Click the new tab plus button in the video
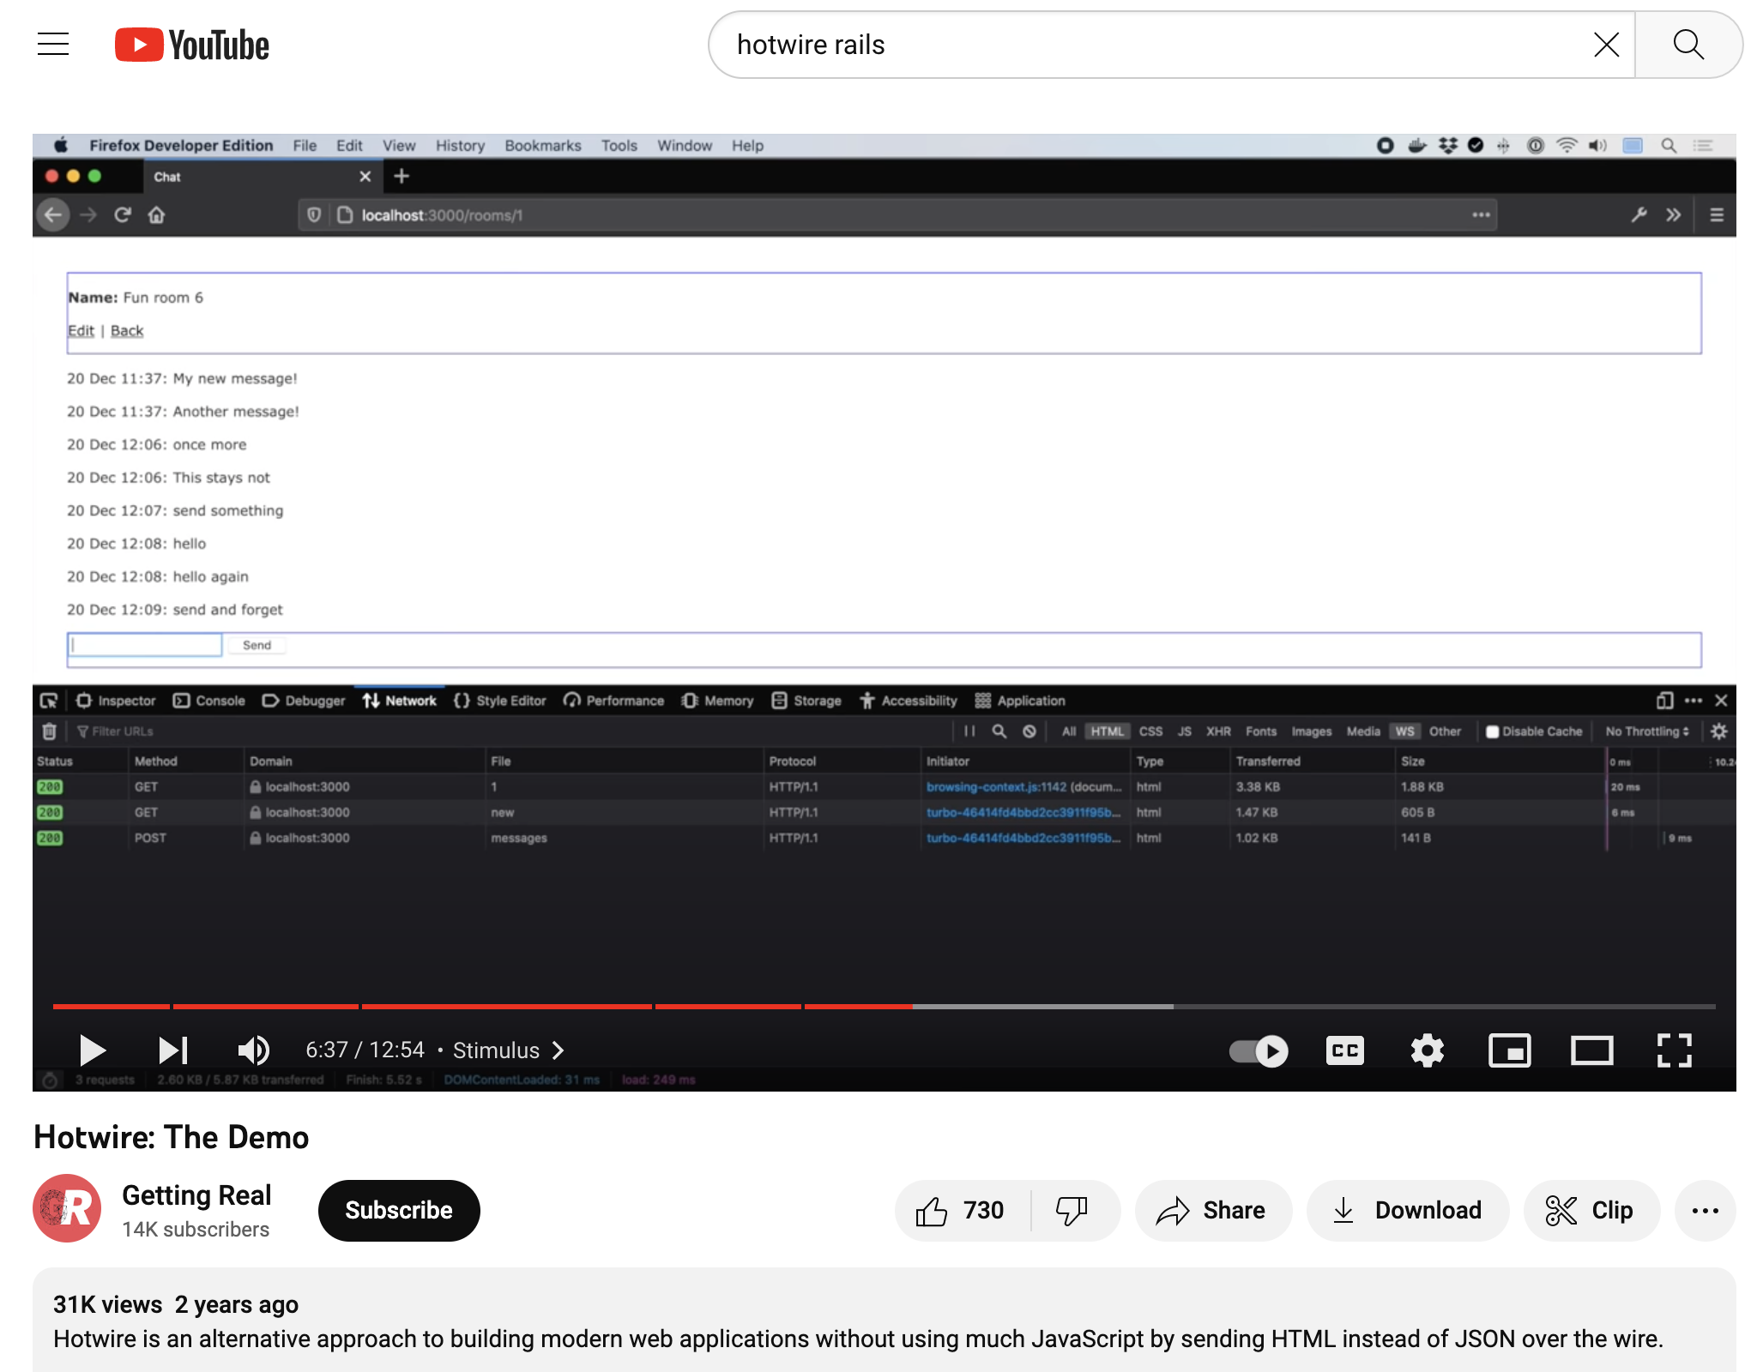 [x=402, y=177]
